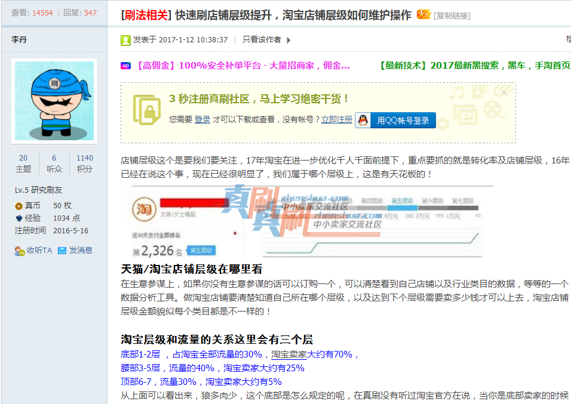Click the 回复: 547 reply count
The width and height of the screenshot is (571, 404).
click(x=80, y=13)
